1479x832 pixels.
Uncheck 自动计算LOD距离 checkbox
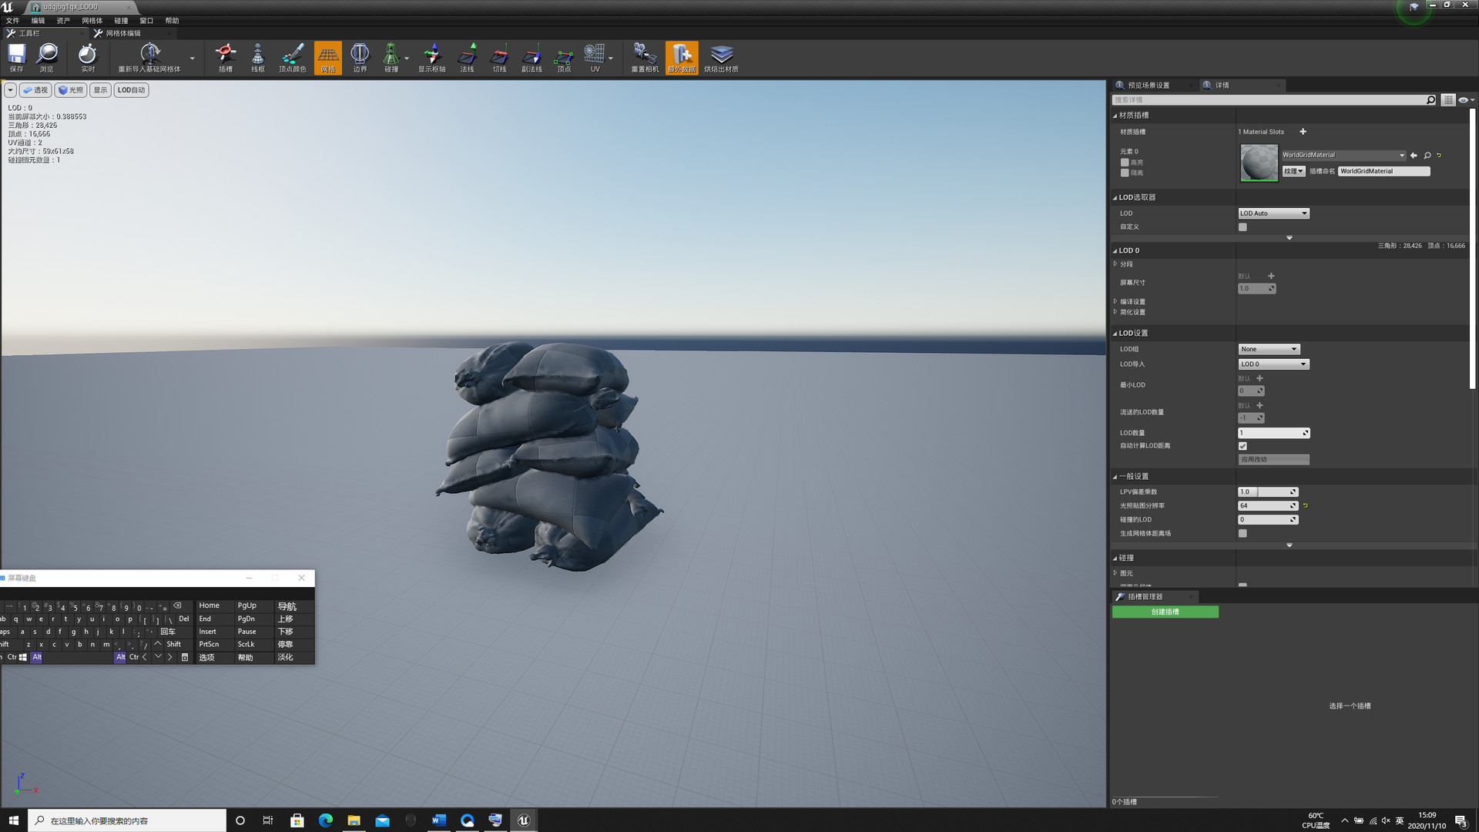[x=1243, y=446]
